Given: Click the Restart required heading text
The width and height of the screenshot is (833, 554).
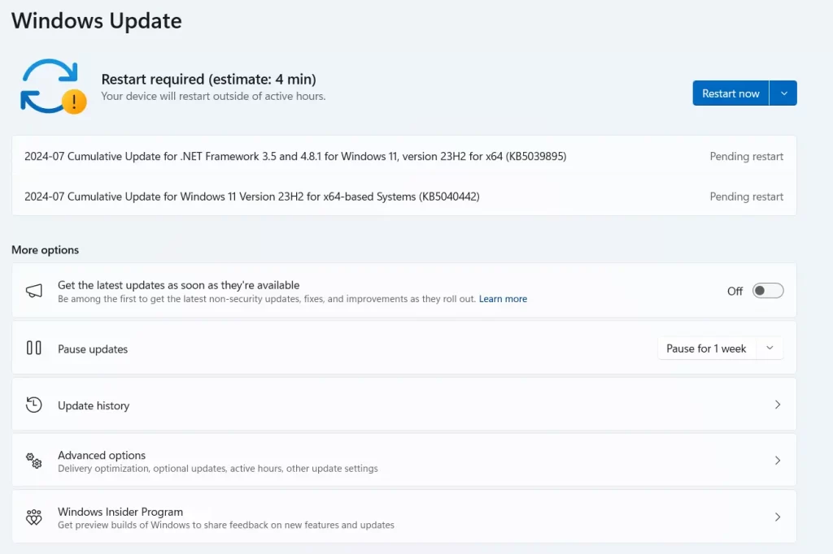Looking at the screenshot, I should [x=209, y=79].
